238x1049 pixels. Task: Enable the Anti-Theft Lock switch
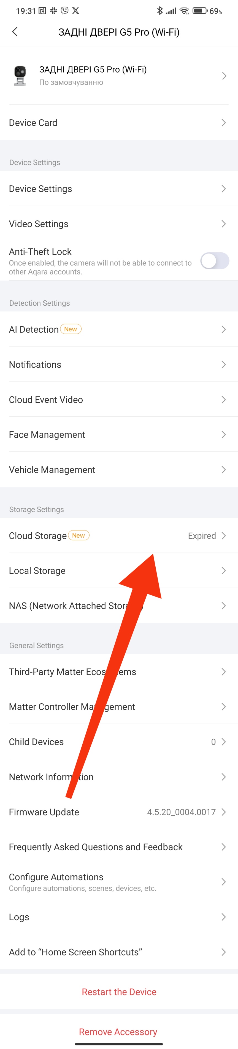tap(214, 261)
